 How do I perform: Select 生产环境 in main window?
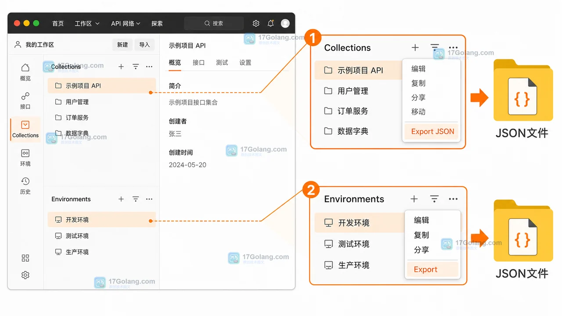pos(102,252)
